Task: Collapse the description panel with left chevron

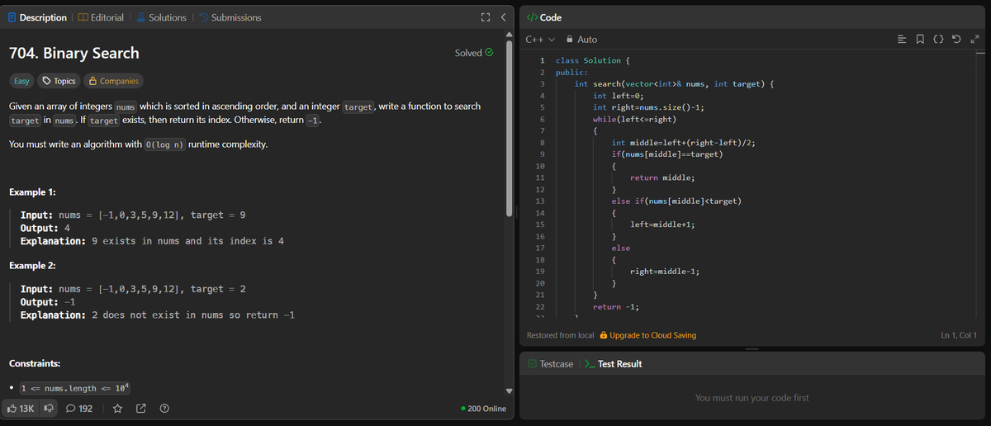Action: (x=503, y=17)
